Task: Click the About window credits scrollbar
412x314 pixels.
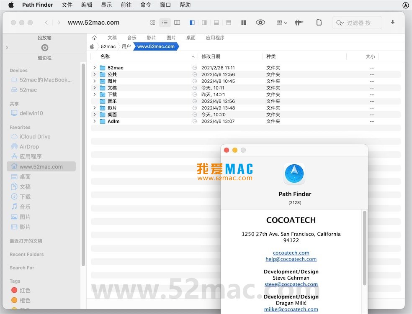Action: pos(364,248)
